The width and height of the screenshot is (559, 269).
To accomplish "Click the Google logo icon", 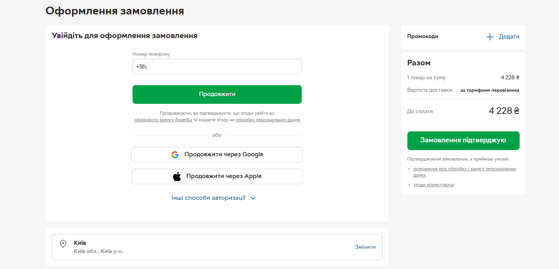I will (175, 155).
